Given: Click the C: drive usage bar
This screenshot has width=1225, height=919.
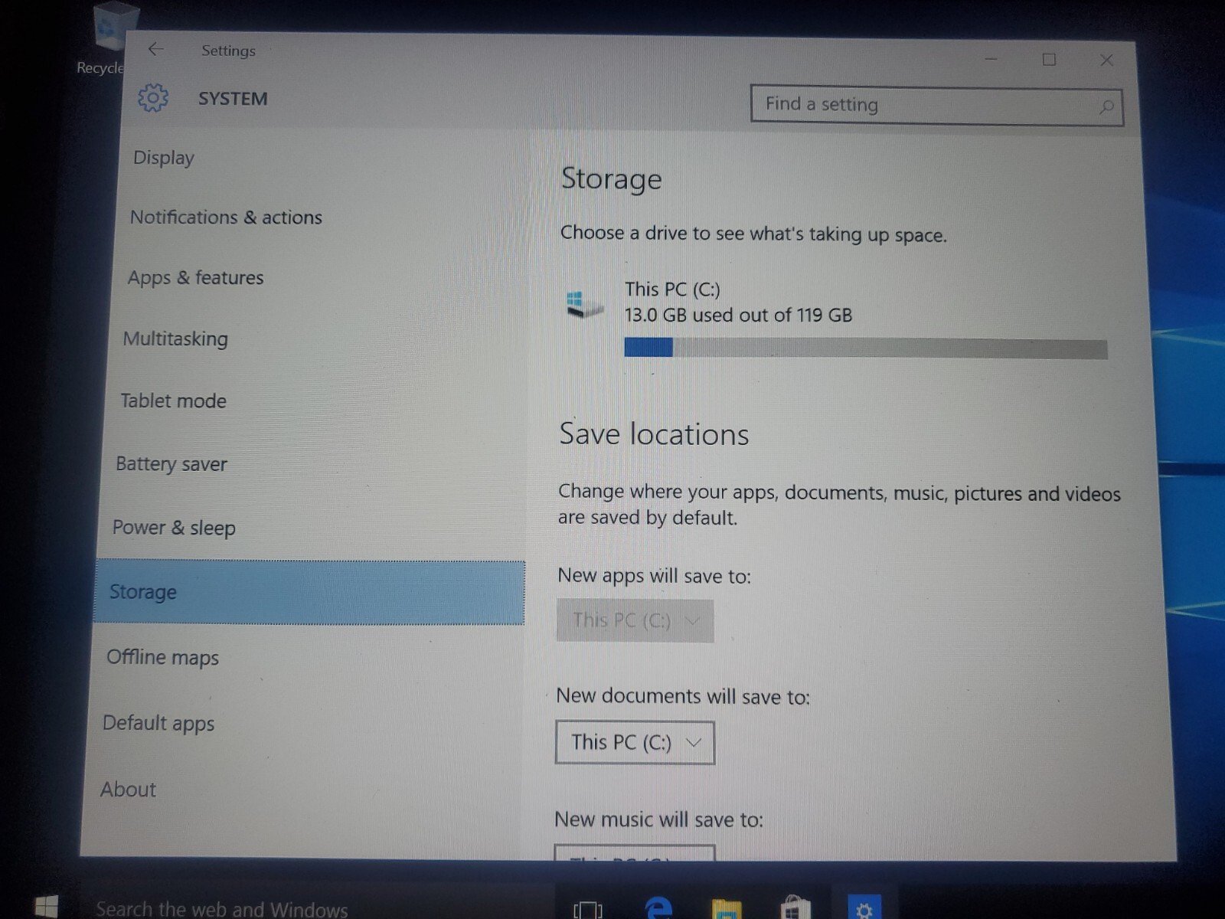Looking at the screenshot, I should click(x=866, y=348).
